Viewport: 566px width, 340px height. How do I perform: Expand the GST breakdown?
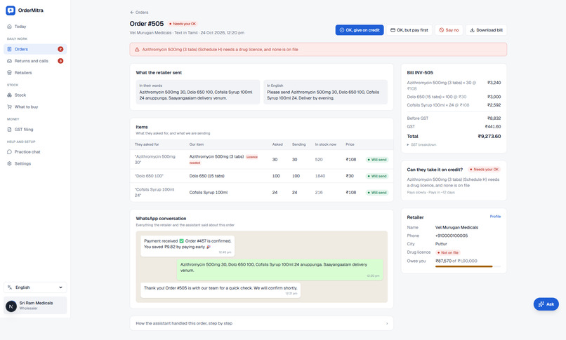421,145
